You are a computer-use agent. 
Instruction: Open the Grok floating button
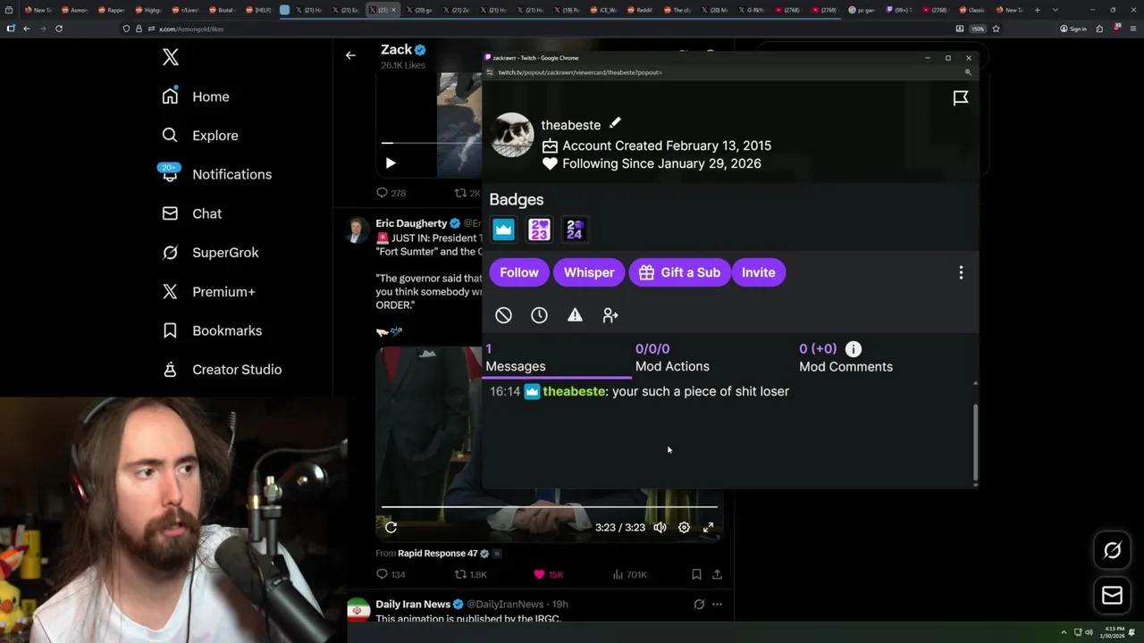coord(1113,551)
